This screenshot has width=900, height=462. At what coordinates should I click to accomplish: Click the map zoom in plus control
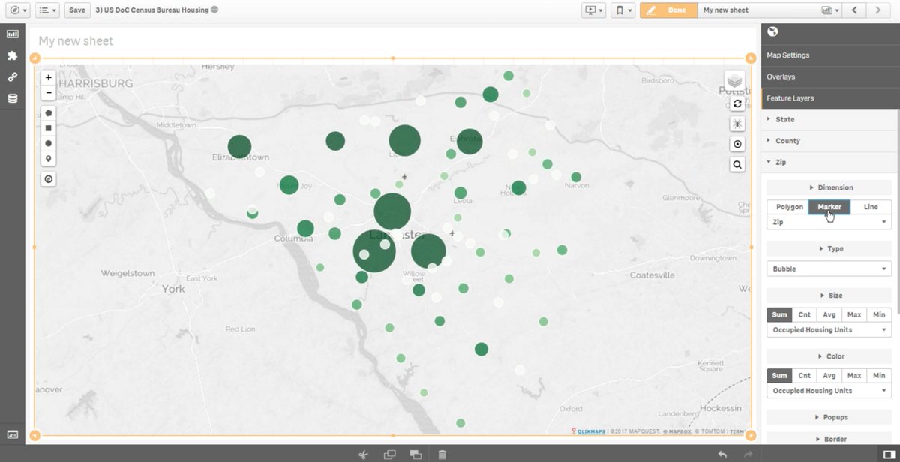tap(48, 76)
